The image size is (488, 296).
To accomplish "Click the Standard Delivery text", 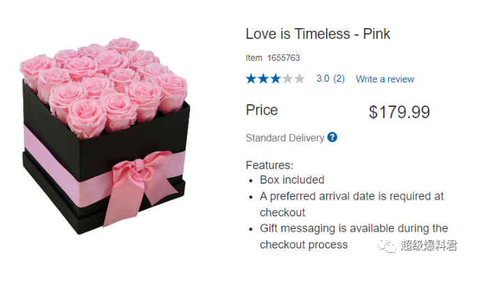I will click(x=285, y=138).
